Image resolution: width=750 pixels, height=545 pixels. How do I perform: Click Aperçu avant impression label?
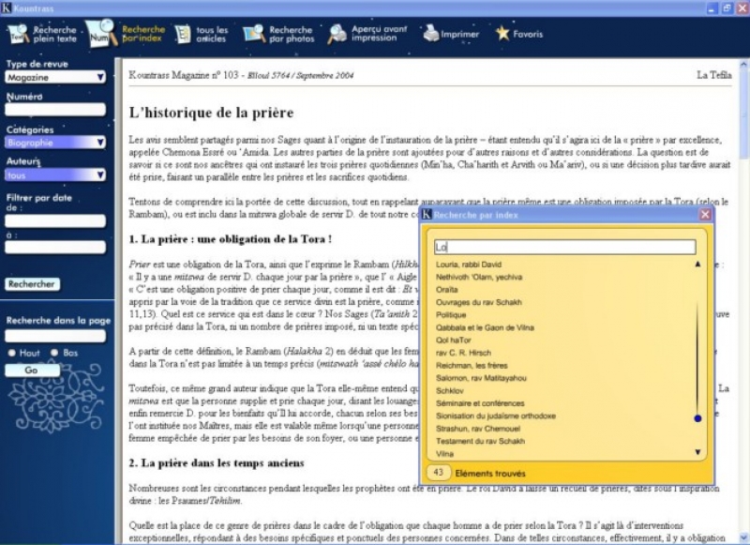[x=379, y=33]
